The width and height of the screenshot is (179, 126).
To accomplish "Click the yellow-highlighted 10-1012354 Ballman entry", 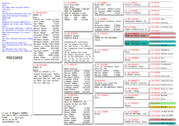I will click(x=162, y=107).
